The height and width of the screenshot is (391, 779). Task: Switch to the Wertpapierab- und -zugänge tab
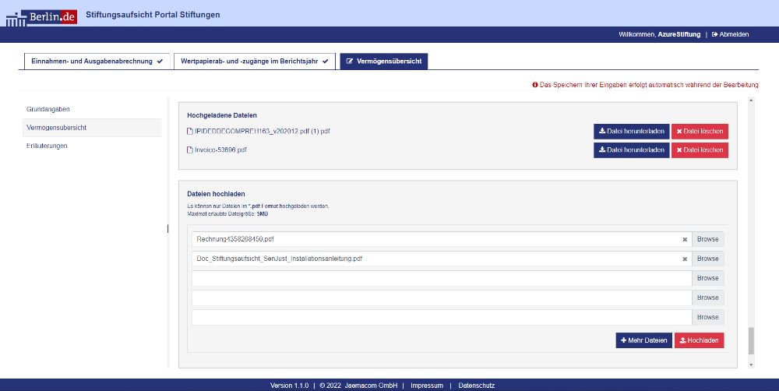255,61
